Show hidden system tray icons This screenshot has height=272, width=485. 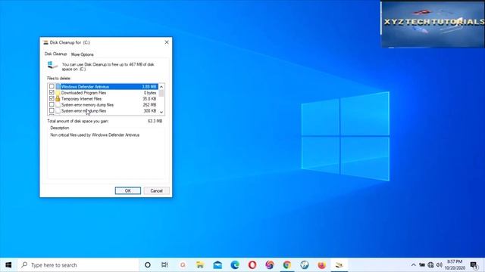pyautogui.click(x=414, y=265)
